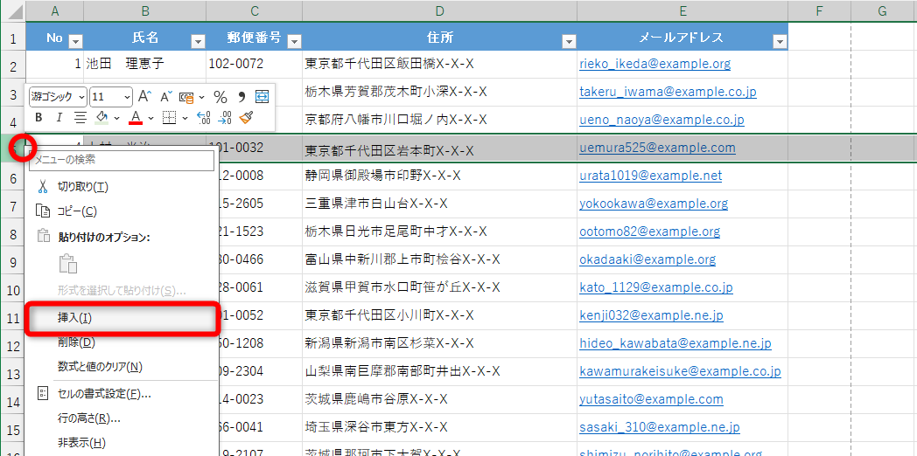
Task: Apply accounting number format icon
Action: [186, 97]
